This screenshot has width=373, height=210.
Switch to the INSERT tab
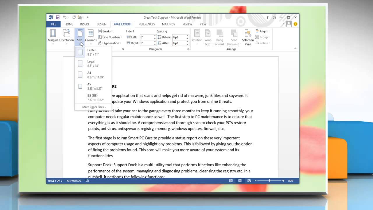coord(85,24)
